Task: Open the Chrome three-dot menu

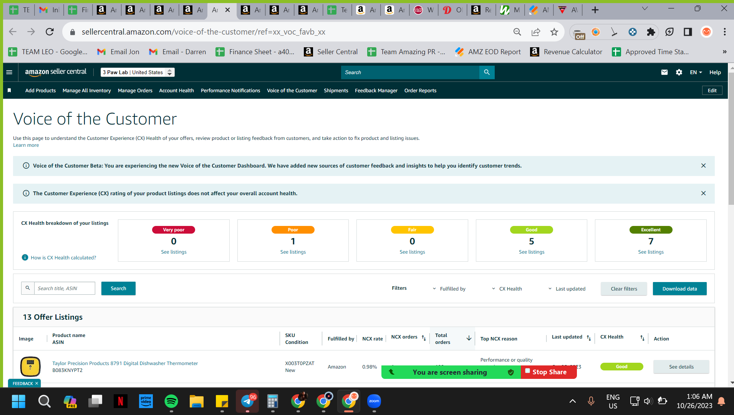Action: tap(725, 32)
